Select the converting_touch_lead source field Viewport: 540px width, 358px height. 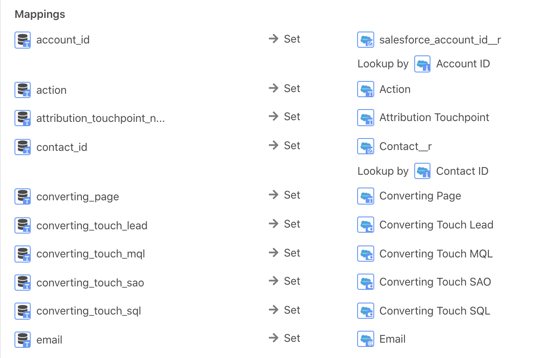pyautogui.click(x=92, y=225)
